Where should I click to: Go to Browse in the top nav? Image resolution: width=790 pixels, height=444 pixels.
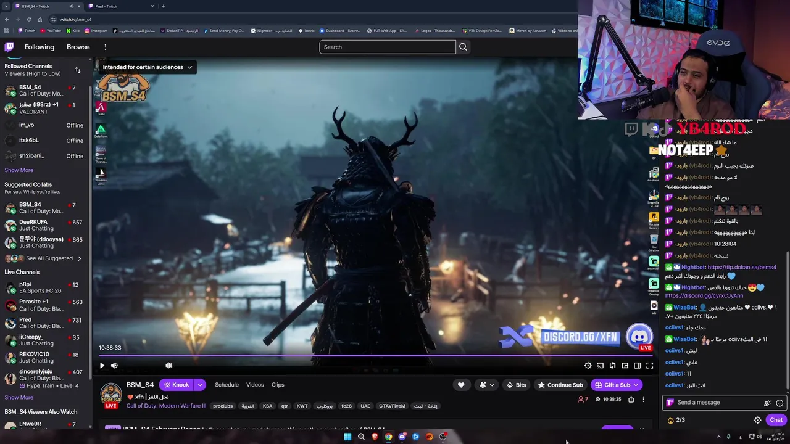78,47
